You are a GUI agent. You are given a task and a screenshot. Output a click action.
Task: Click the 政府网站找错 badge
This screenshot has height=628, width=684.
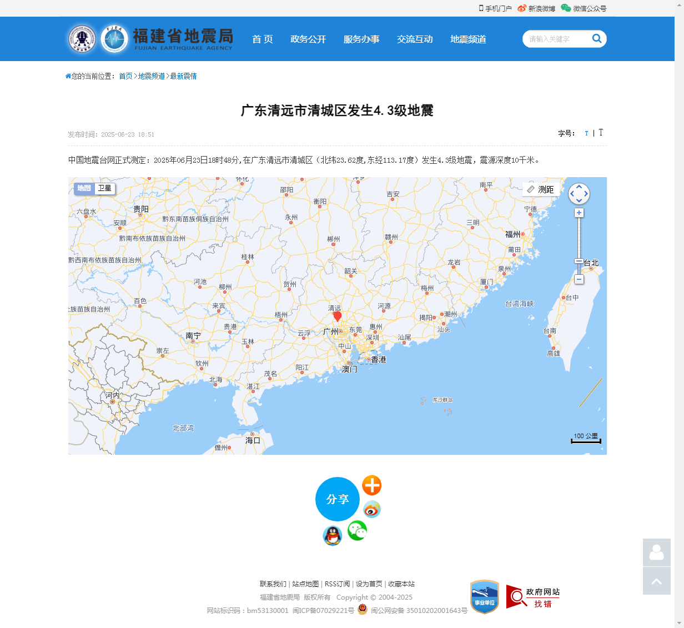pyautogui.click(x=533, y=597)
